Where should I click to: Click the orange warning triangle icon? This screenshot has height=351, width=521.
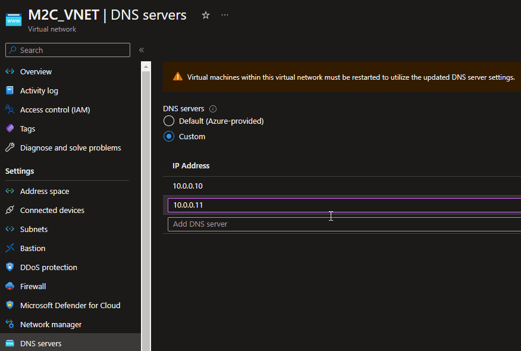pyautogui.click(x=178, y=77)
